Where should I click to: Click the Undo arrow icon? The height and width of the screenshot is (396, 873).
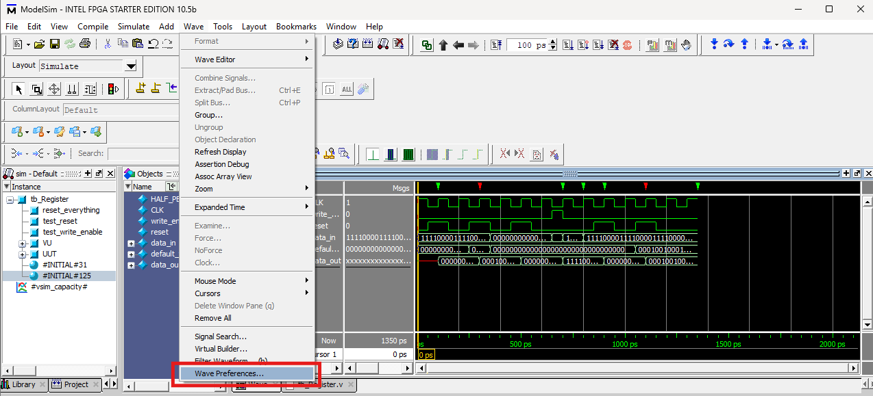click(152, 44)
